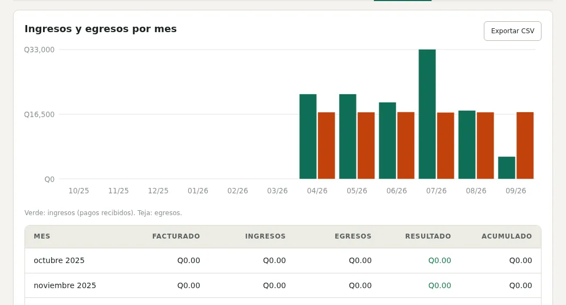This screenshot has height=305, width=566.
Task: Click the heading Ingresos y egresos por mes
Action: 100,29
